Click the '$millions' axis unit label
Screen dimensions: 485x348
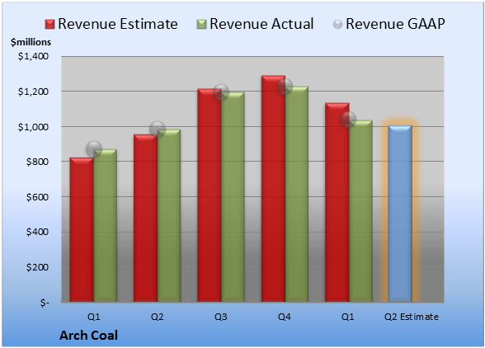click(31, 42)
